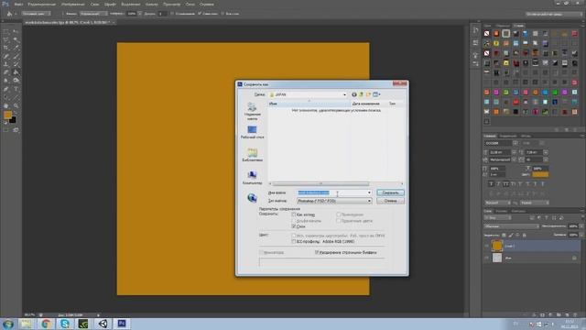Select the Healing Brush tool

tap(6, 56)
